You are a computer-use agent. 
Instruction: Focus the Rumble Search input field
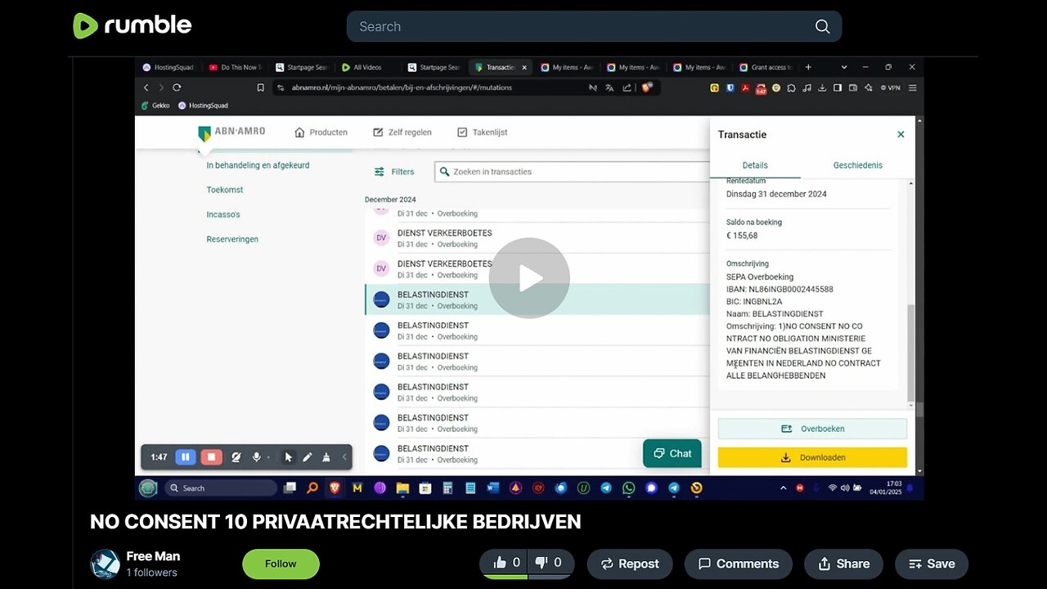pyautogui.click(x=594, y=26)
